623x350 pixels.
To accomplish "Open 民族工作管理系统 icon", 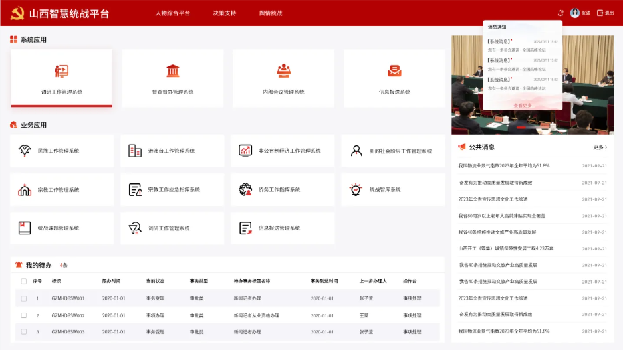I will 25,151.
